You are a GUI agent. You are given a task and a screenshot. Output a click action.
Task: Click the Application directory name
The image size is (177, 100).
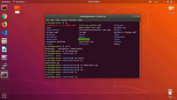53,30
